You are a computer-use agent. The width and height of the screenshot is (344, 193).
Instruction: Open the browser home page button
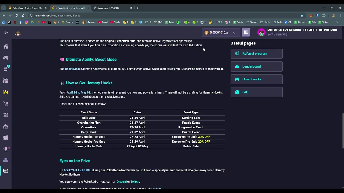(x=23, y=16)
